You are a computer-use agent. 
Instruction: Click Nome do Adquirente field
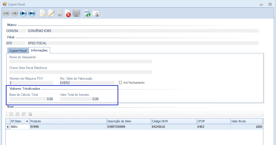(x=80, y=61)
